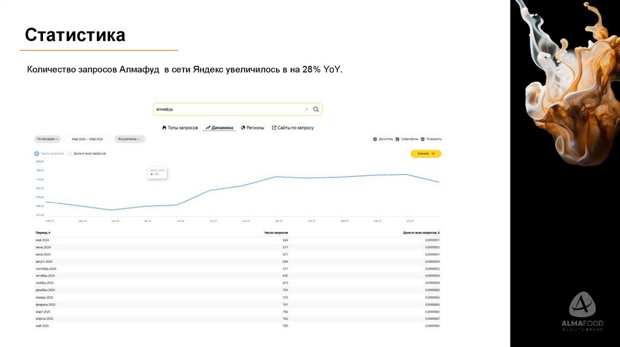Click the Доля от всех запросов, % column header

(421, 233)
